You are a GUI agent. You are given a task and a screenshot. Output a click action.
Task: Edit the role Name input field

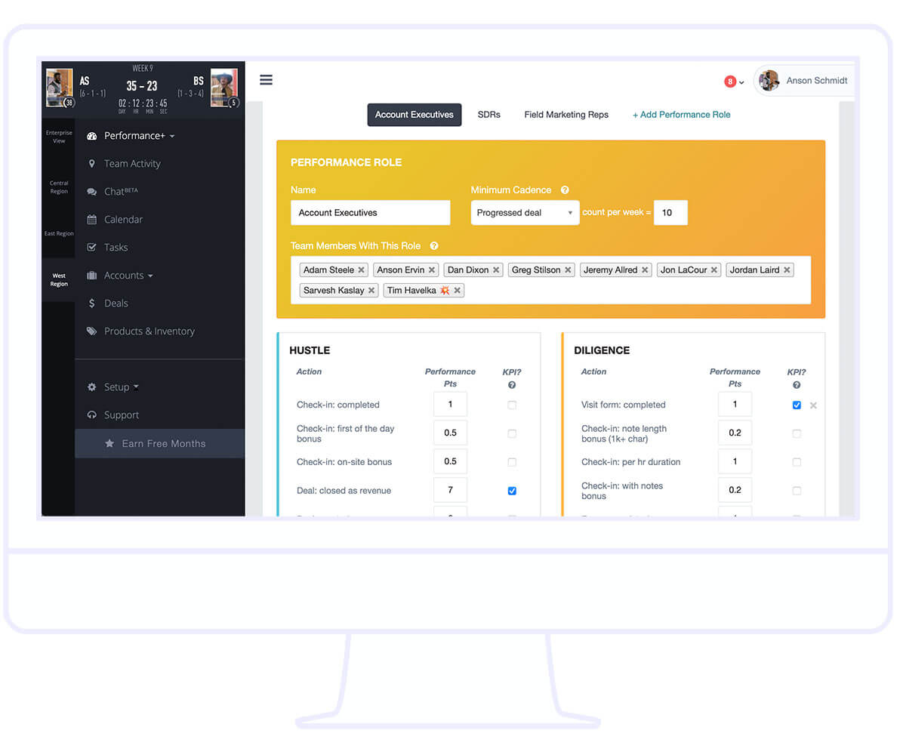(371, 213)
